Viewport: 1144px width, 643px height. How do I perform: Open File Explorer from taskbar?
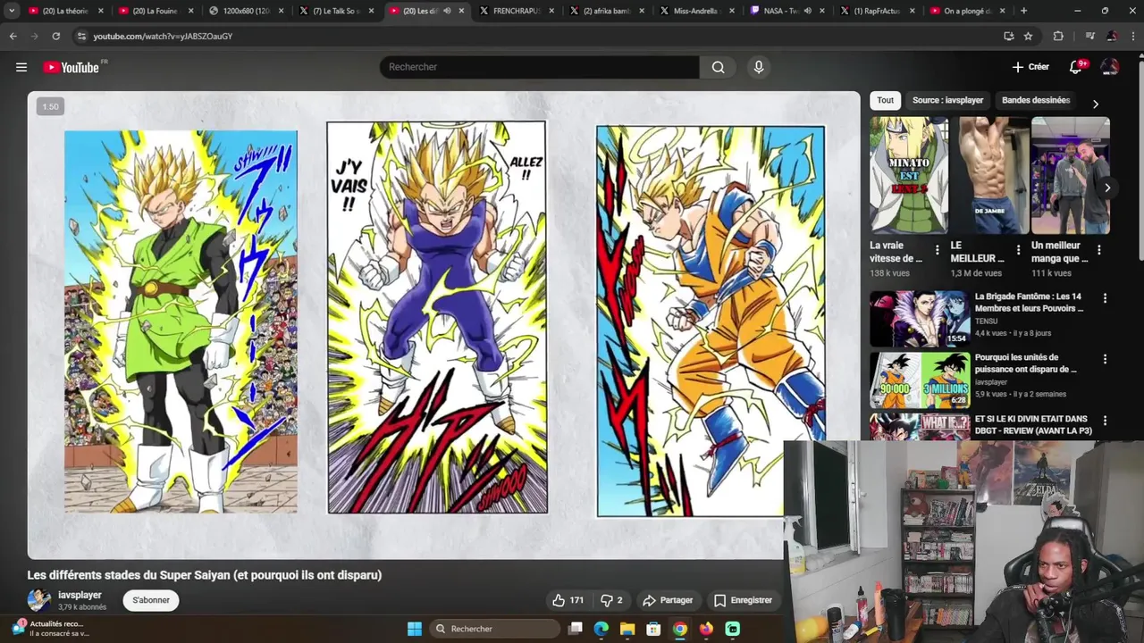tap(627, 629)
